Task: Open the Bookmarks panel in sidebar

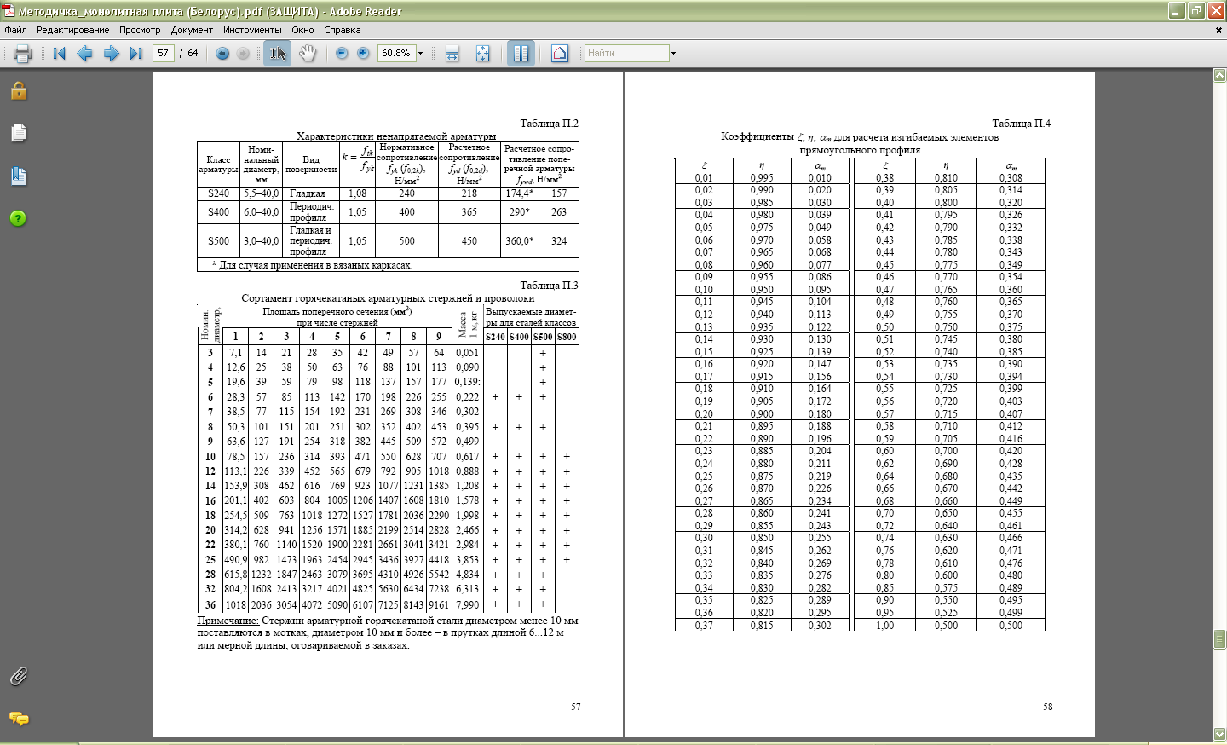Action: (x=19, y=176)
